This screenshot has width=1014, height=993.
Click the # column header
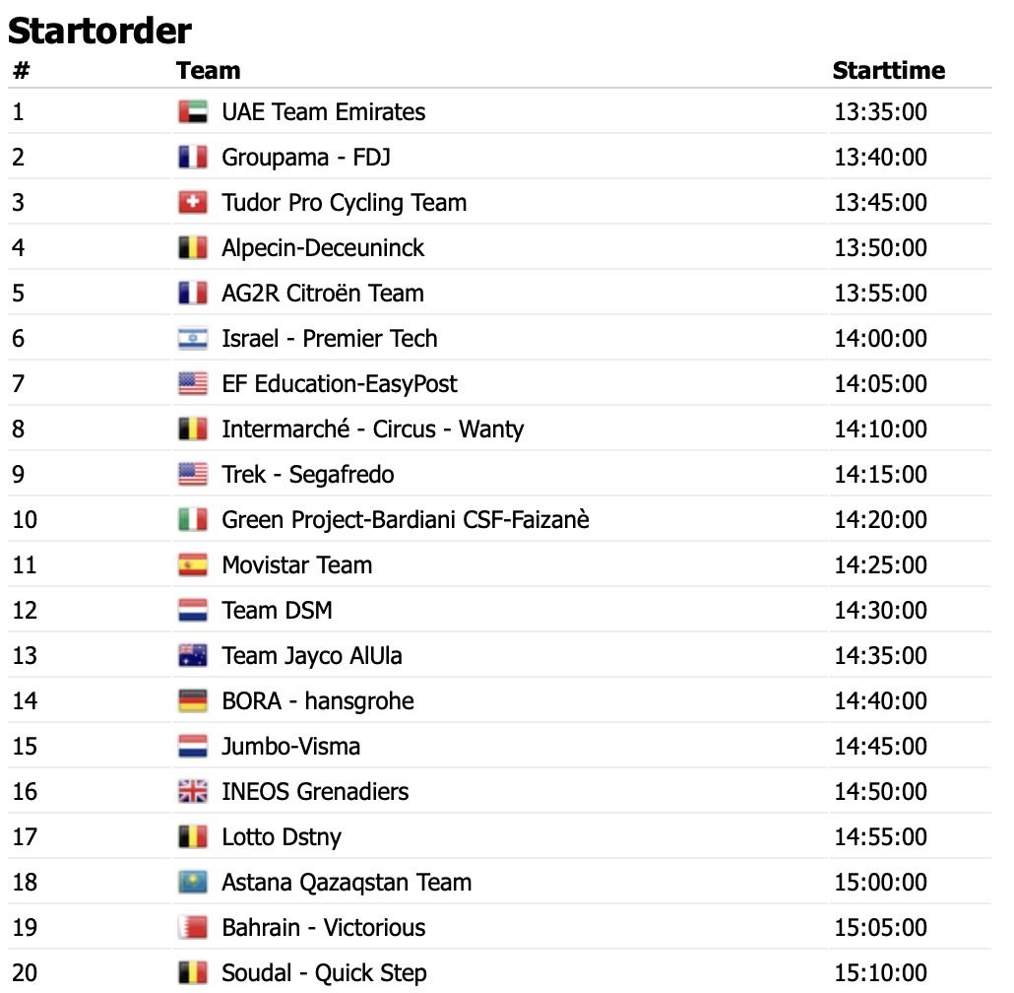click(x=21, y=71)
